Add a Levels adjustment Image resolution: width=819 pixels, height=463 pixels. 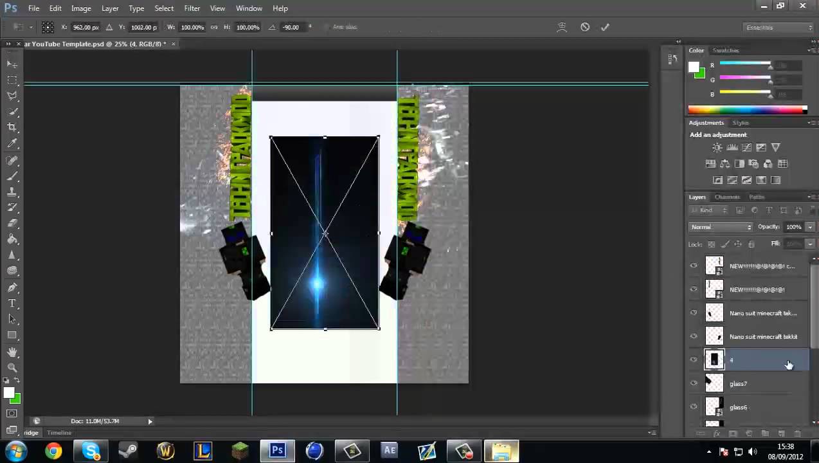click(732, 148)
